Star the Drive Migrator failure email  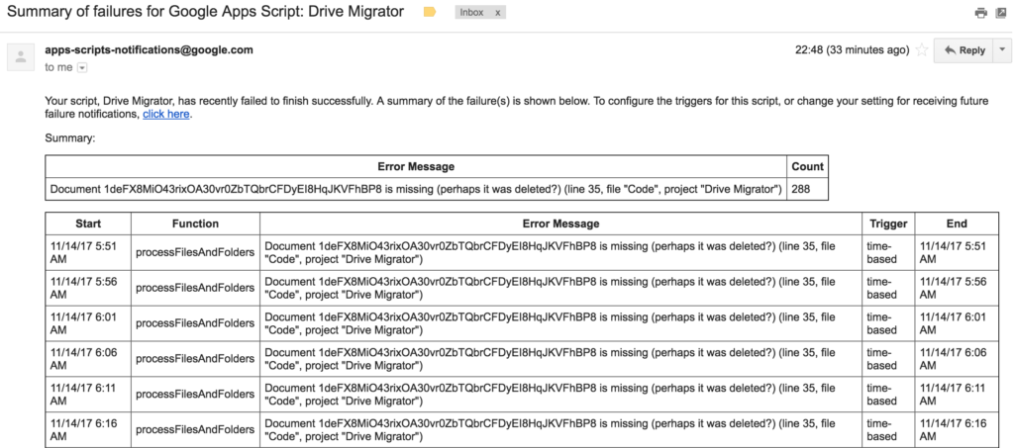click(921, 50)
